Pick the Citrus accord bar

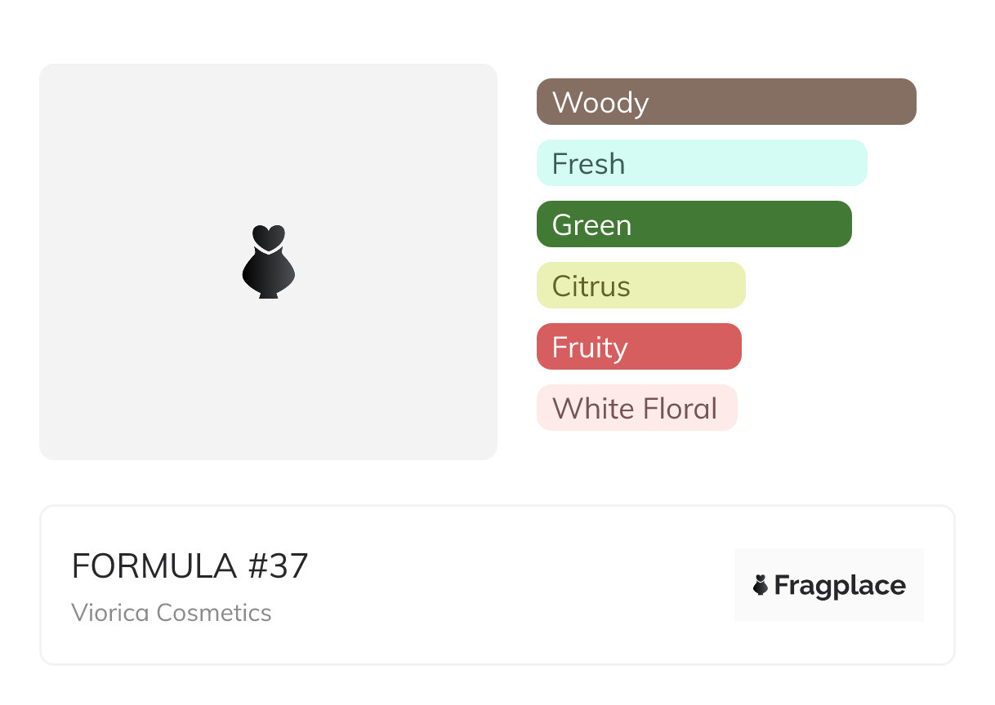[x=641, y=286]
